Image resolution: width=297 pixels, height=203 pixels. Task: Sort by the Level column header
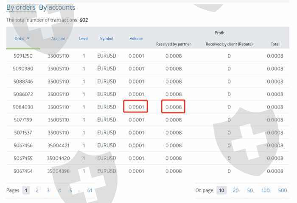point(84,39)
